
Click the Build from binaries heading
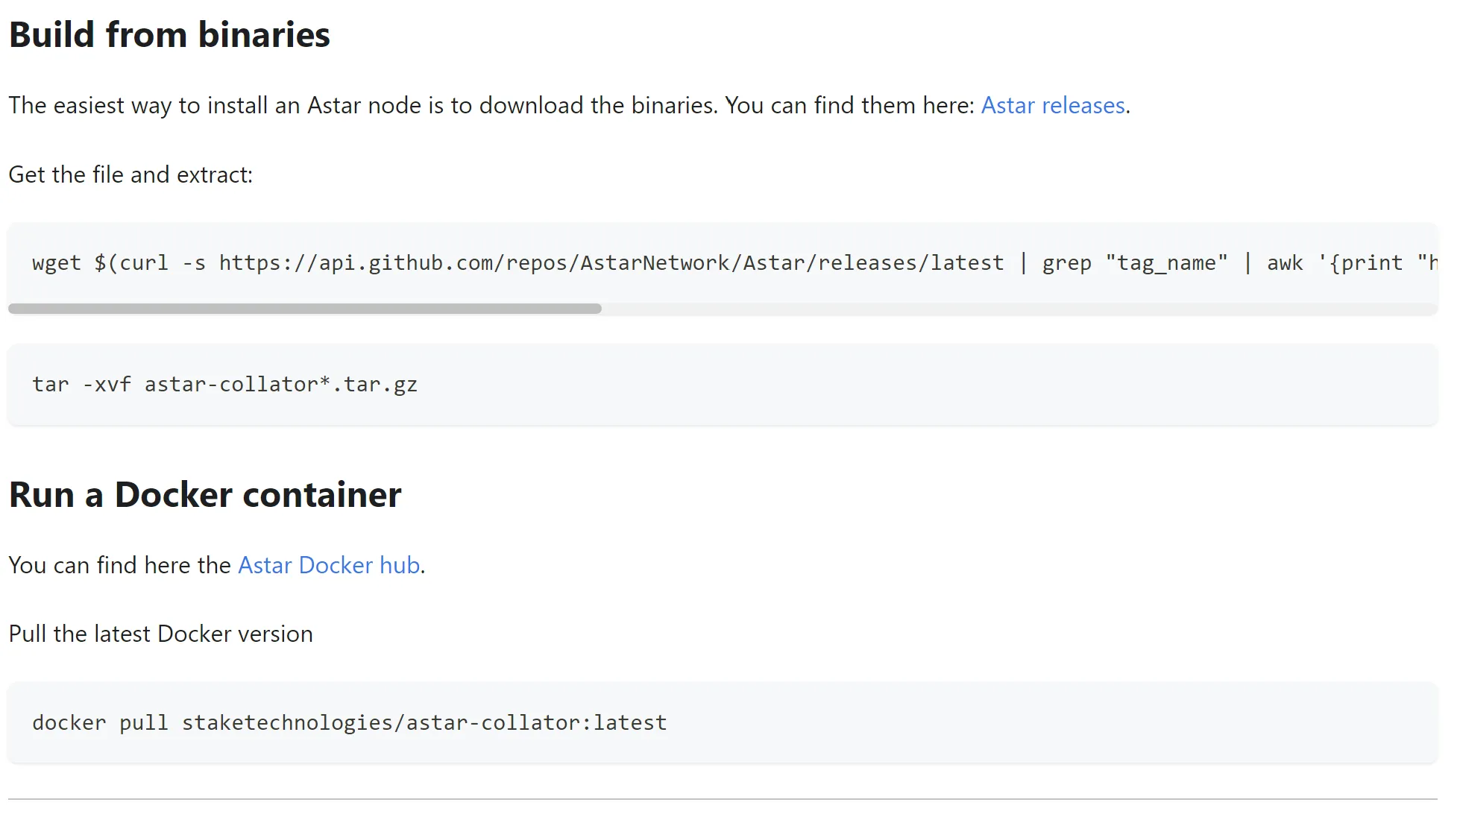[x=169, y=35]
